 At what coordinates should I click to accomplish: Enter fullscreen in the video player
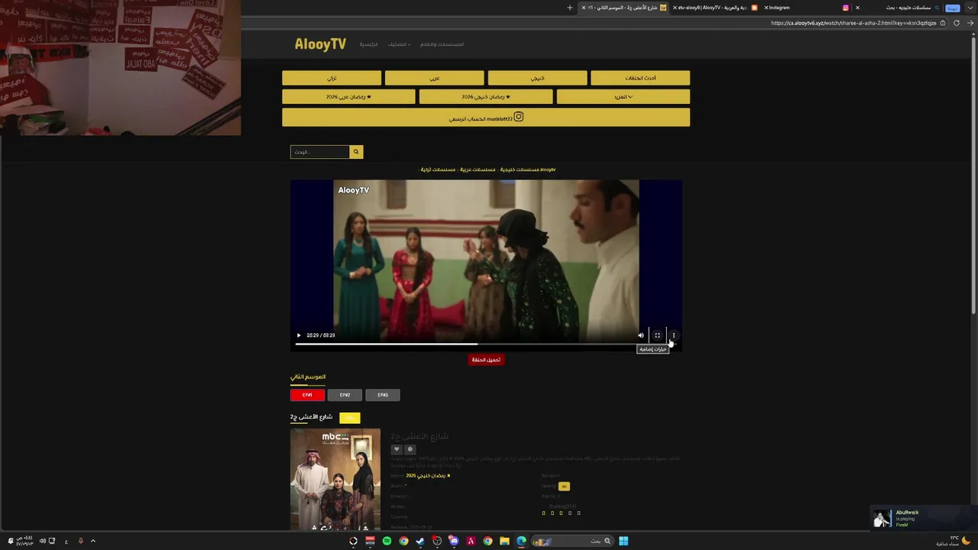tap(657, 335)
